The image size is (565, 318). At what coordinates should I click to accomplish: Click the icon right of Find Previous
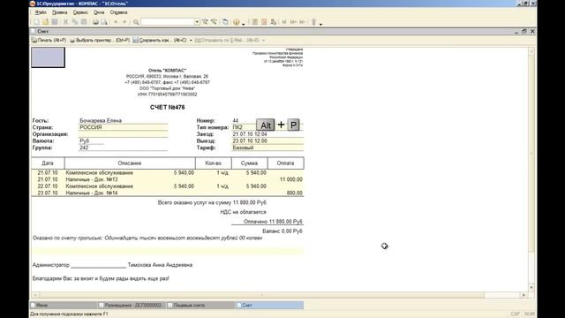click(x=225, y=22)
